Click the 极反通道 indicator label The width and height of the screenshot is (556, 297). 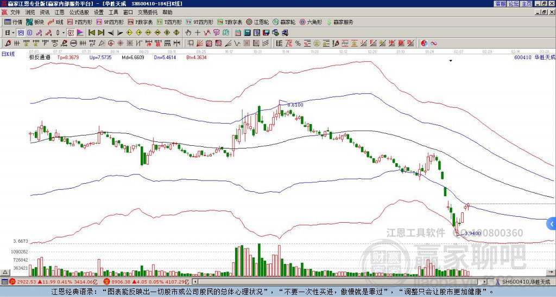pos(40,57)
